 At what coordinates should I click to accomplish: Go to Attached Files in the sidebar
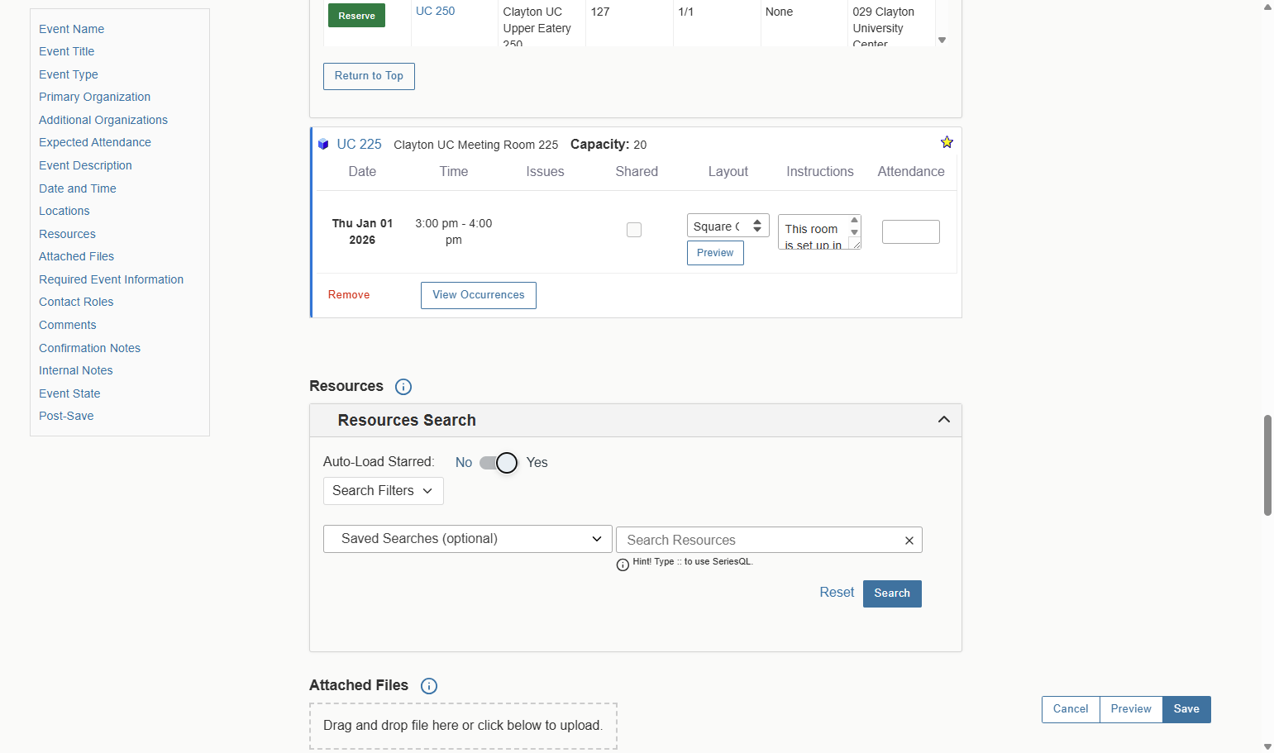(76, 257)
